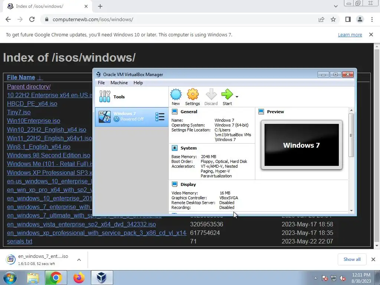This screenshot has width=380, height=285.
Task: Click Win10_22H2_English_x64.iso link
Action: tap(46, 130)
